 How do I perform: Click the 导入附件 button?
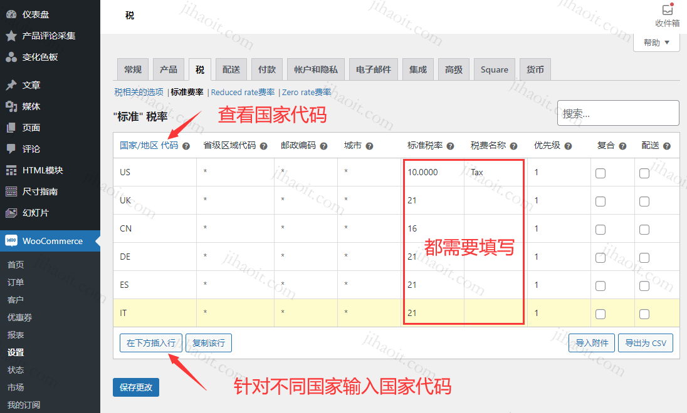[x=592, y=343]
